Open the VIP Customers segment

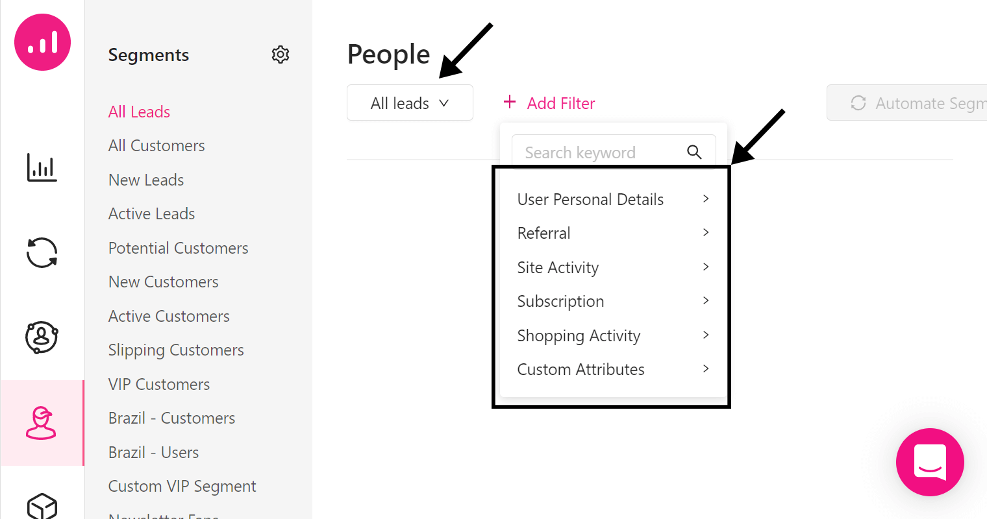(x=159, y=384)
